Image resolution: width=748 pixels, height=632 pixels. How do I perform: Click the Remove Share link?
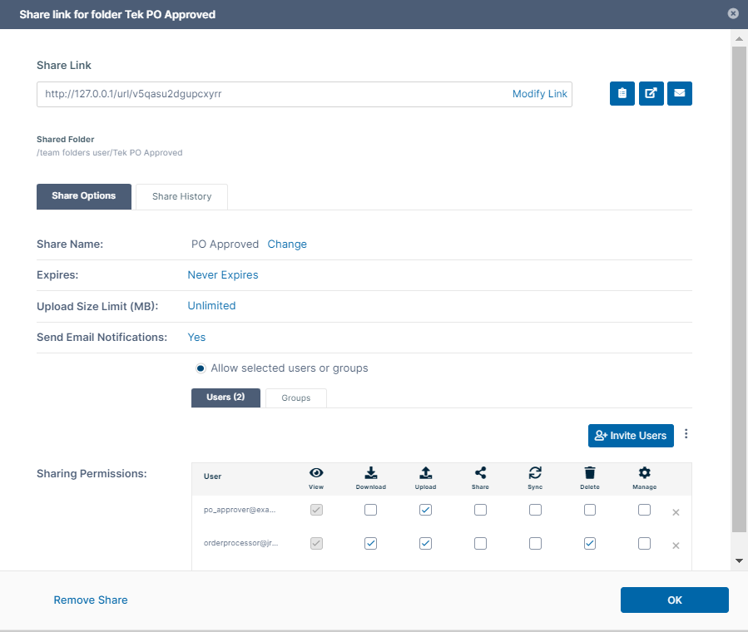pos(91,600)
